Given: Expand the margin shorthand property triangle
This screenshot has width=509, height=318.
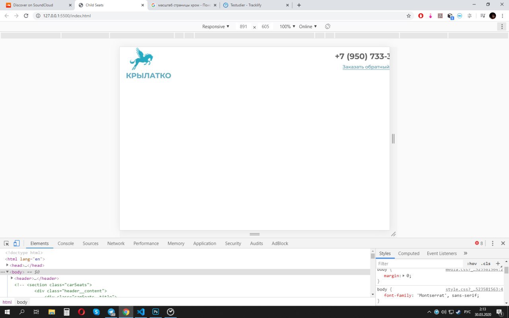Looking at the screenshot, I should (403, 275).
